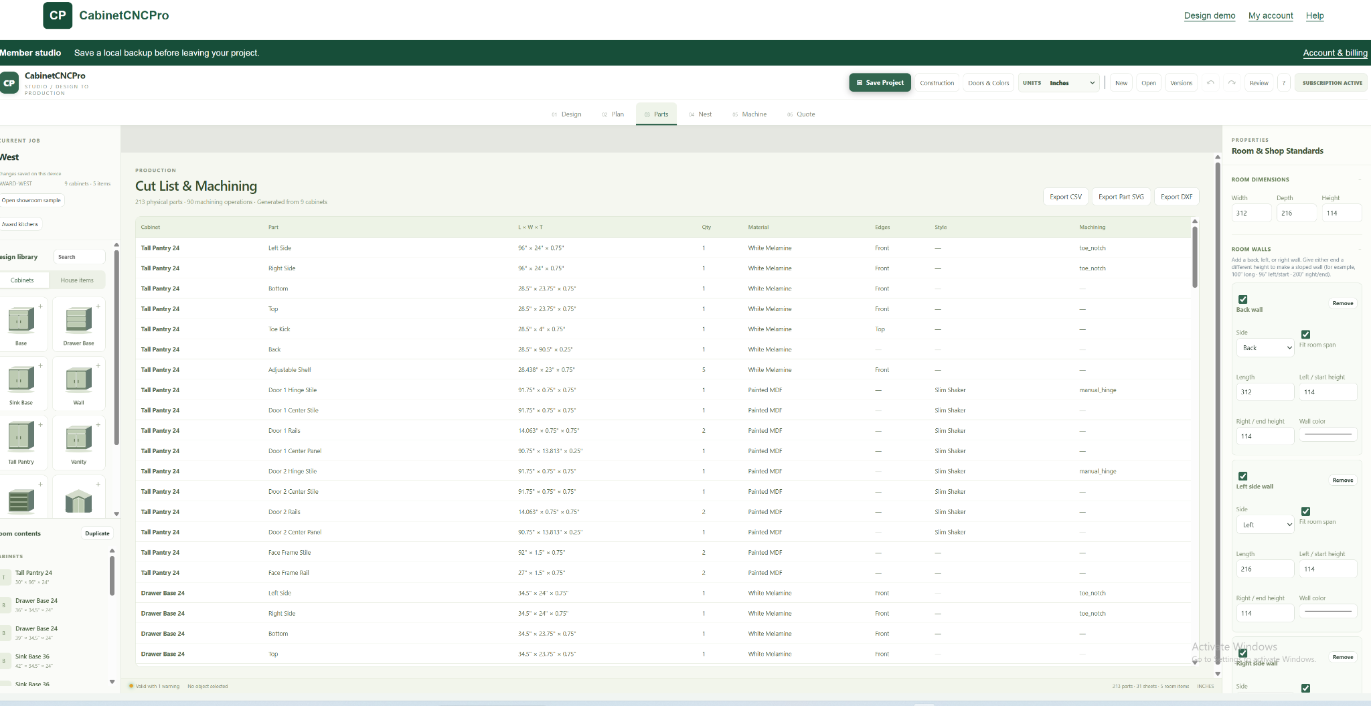
Task: Open the question mark help button
Action: [x=1283, y=83]
